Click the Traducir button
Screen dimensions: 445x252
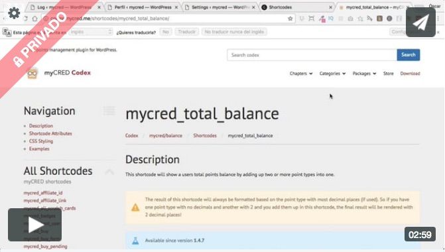pyautogui.click(x=187, y=32)
